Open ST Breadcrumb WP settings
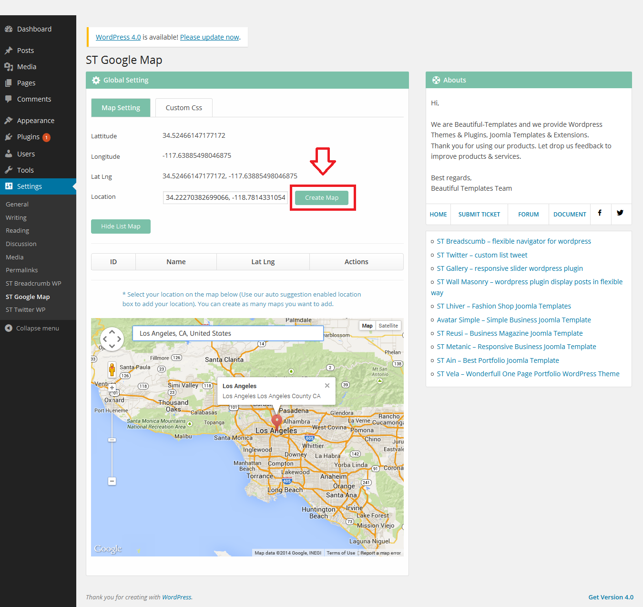This screenshot has width=643, height=607. [33, 283]
